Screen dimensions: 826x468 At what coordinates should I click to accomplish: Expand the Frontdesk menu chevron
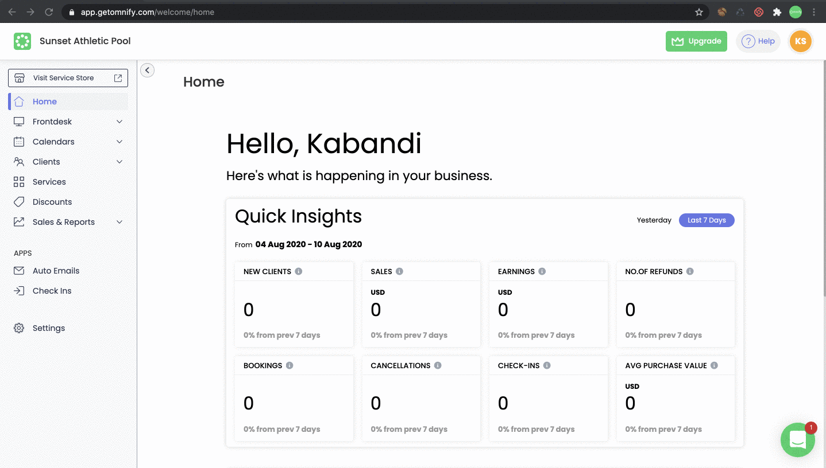tap(119, 122)
